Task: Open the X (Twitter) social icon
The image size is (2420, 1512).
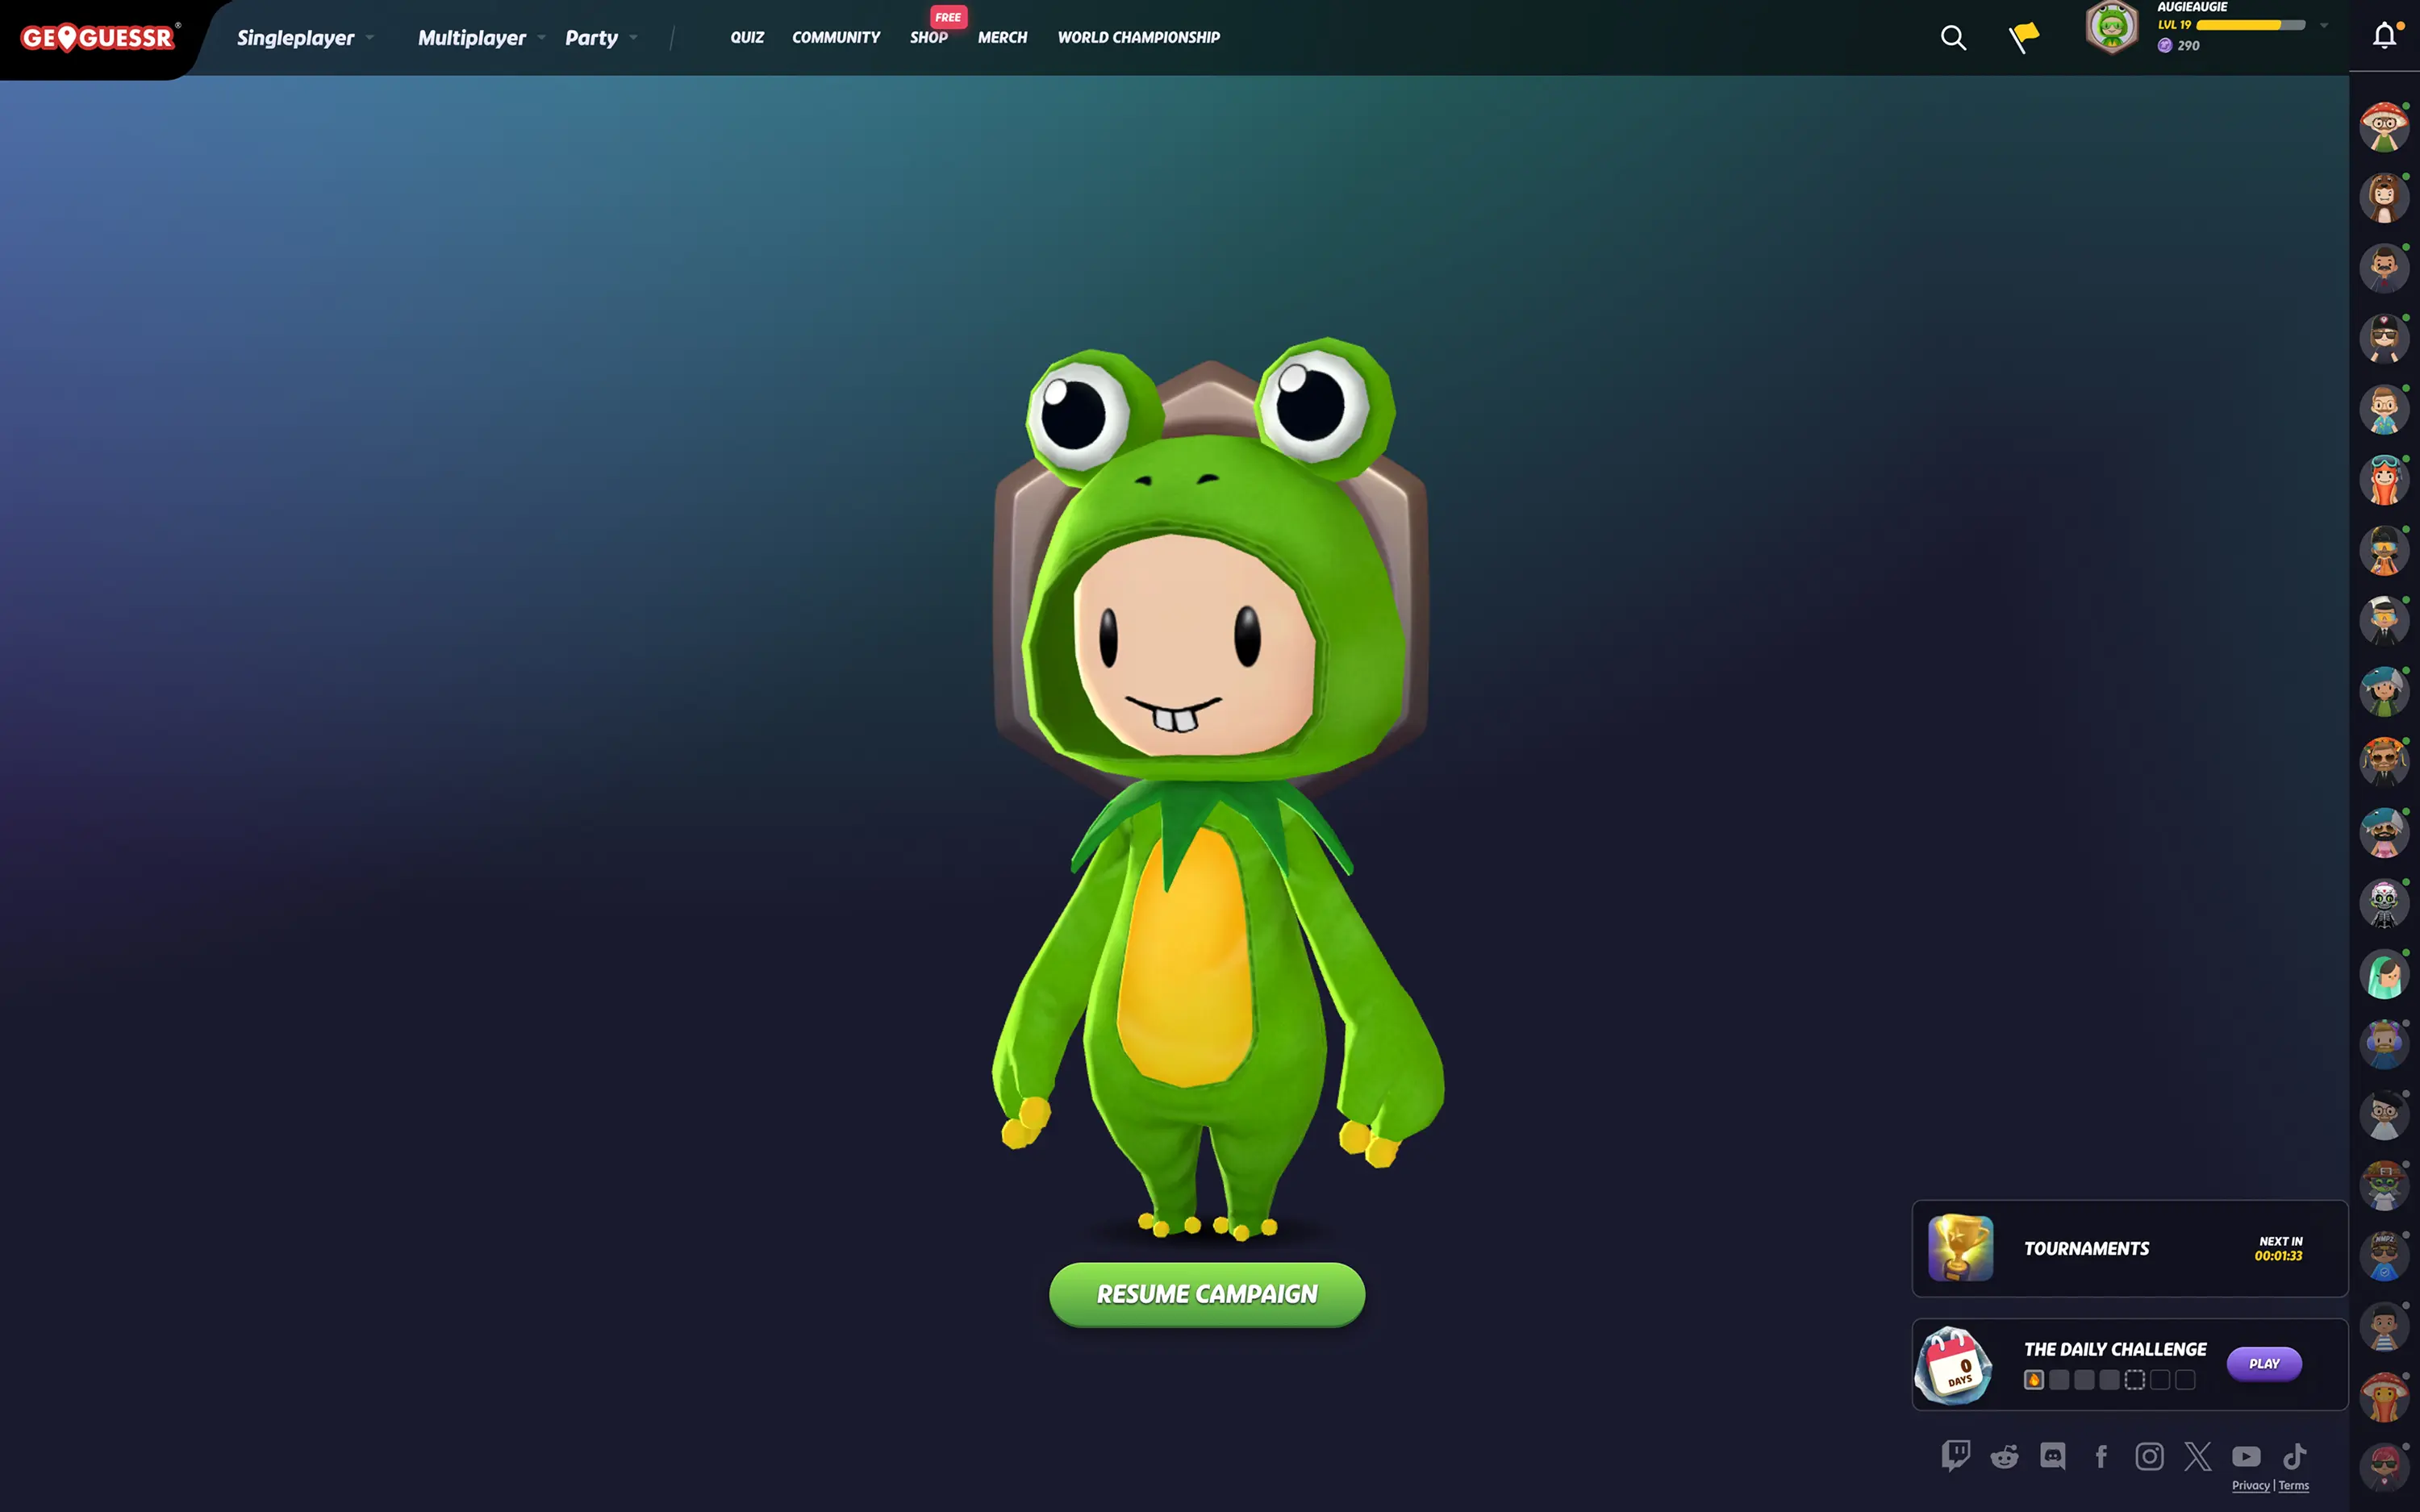Action: [2198, 1456]
